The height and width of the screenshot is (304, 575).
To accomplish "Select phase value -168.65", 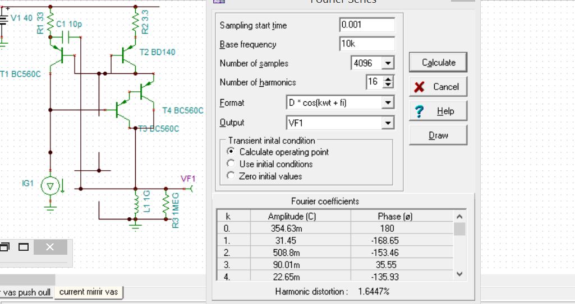I will click(x=385, y=240).
